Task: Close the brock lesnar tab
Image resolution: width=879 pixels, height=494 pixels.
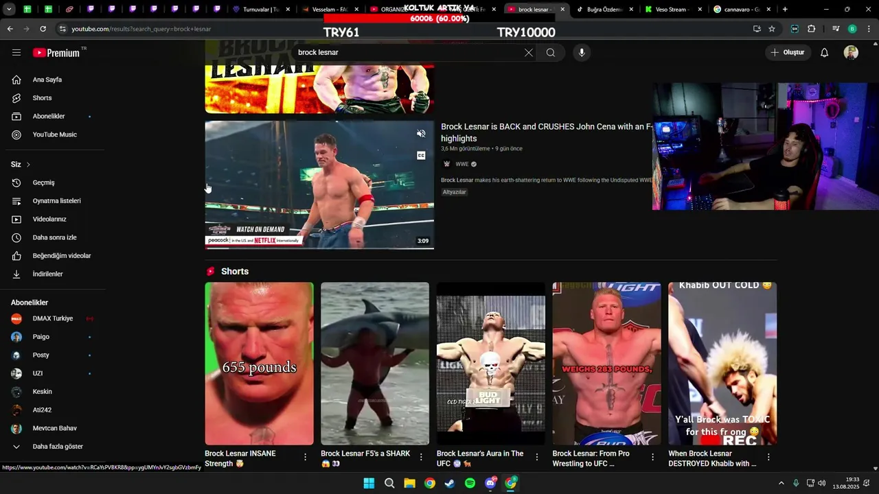Action: (562, 10)
